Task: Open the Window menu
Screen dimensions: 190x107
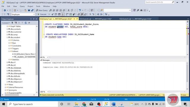Action: click(46, 6)
